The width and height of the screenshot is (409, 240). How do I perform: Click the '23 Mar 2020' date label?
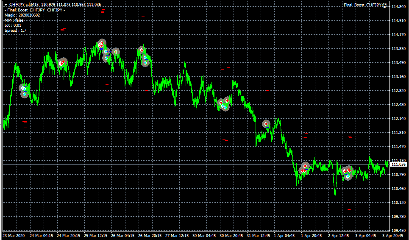[14, 236]
